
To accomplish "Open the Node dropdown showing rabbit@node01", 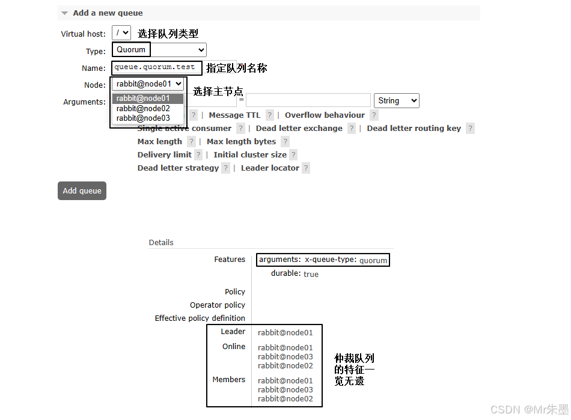I will point(148,84).
